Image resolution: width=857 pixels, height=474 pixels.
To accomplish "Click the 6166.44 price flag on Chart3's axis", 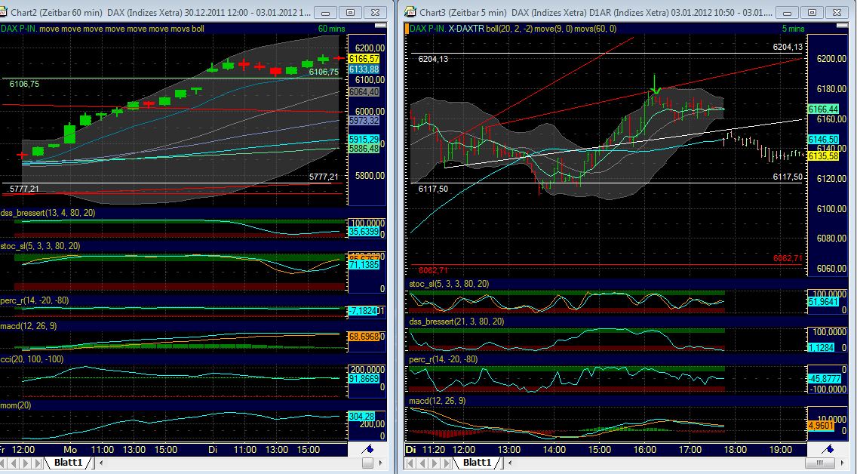I will click(825, 108).
